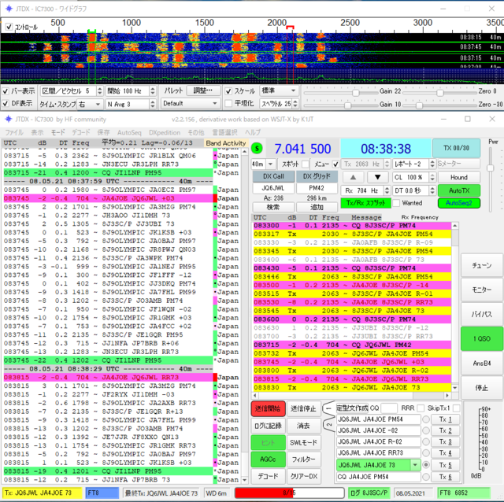Screen dimensions: 504x502
Task: Open the 標準 scale dropdown
Action: (279, 91)
